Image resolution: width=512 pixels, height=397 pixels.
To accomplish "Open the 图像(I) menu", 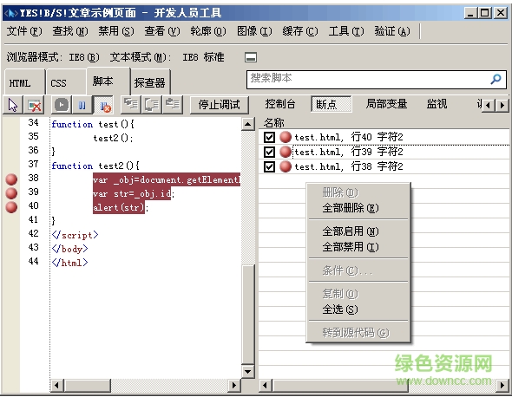I will (254, 31).
